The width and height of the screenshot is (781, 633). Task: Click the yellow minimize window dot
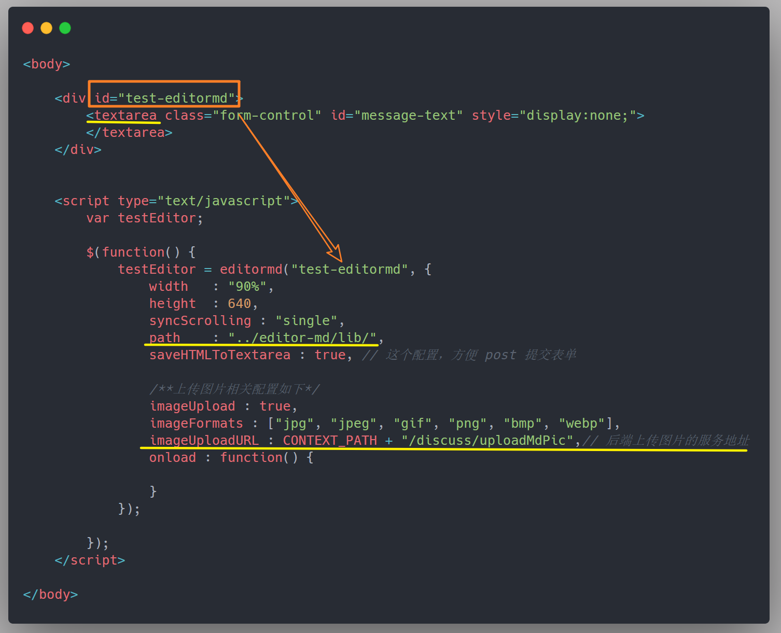[x=47, y=28]
